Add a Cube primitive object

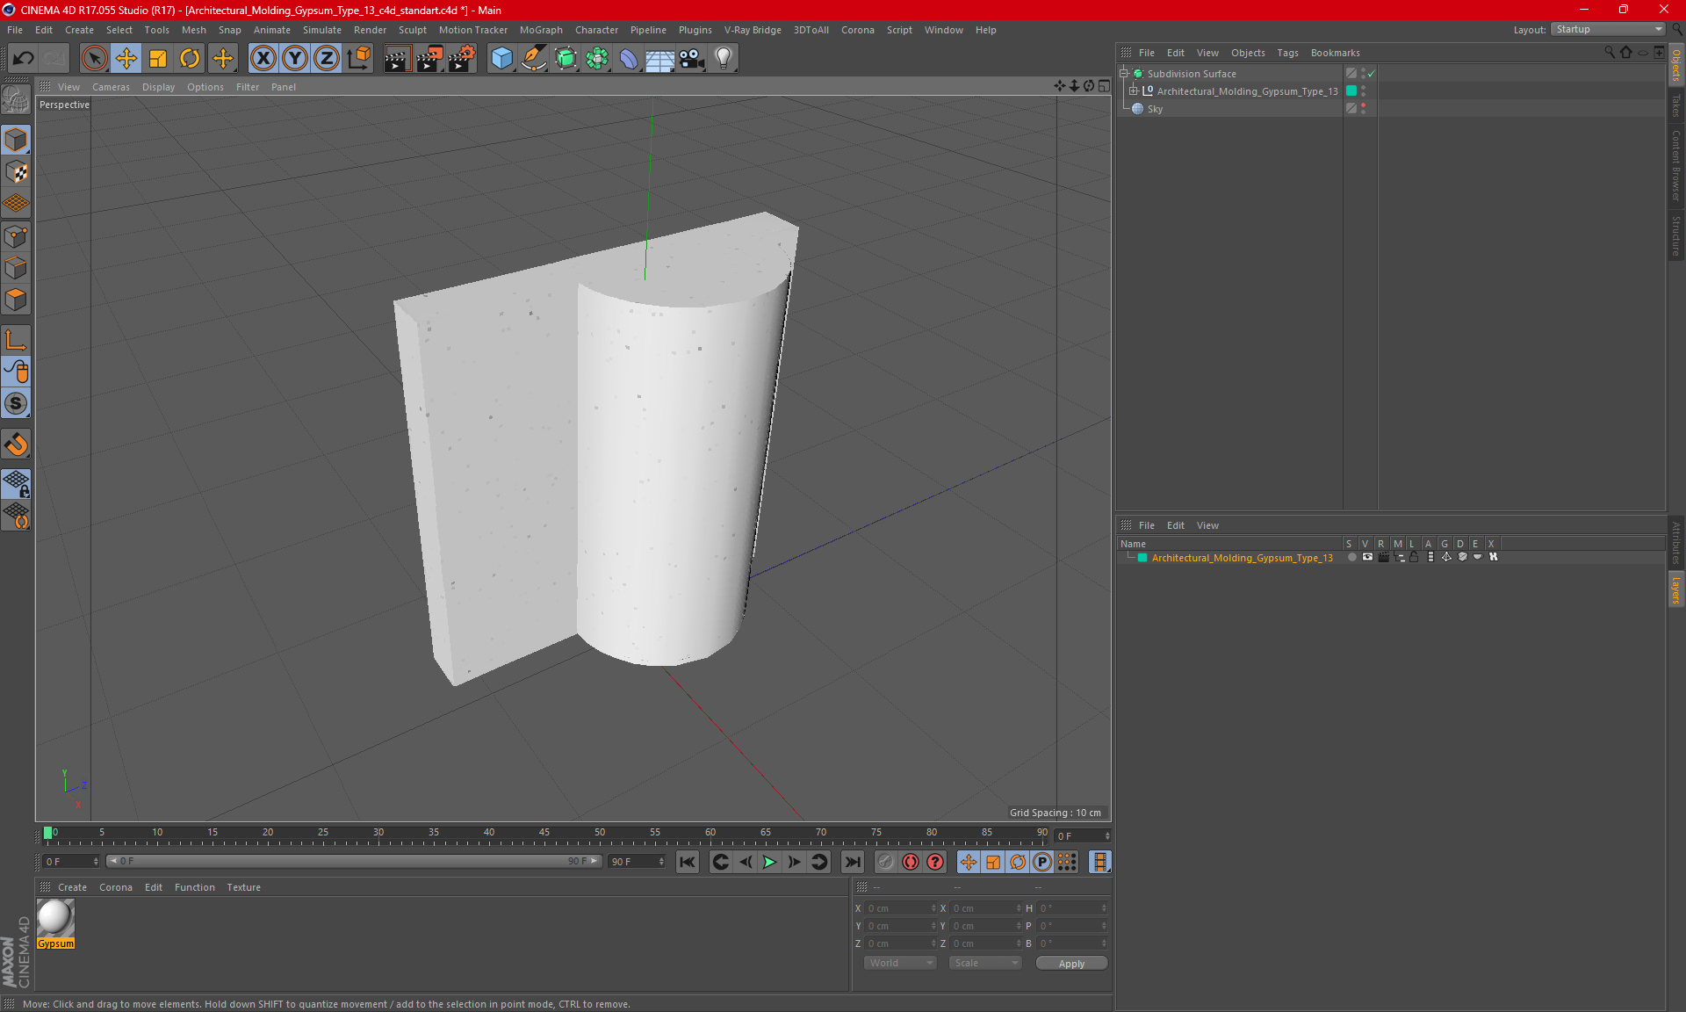point(501,59)
